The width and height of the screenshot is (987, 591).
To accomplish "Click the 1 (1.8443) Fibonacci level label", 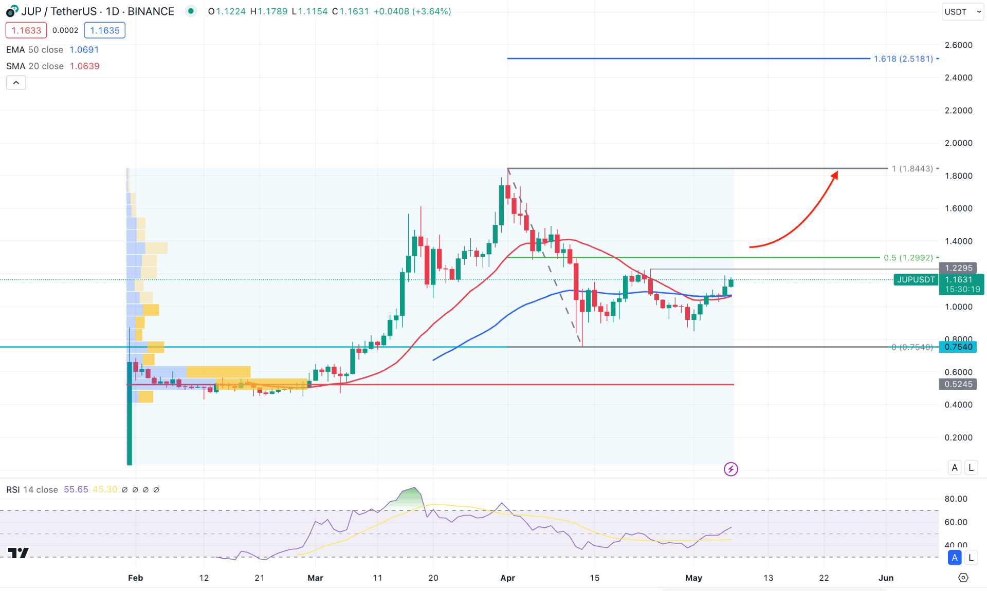I will pos(912,168).
